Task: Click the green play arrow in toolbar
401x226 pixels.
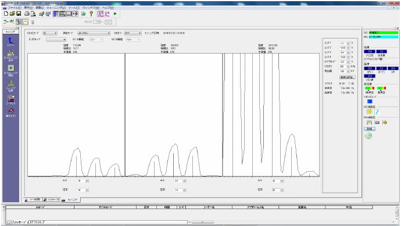Action: [115, 13]
